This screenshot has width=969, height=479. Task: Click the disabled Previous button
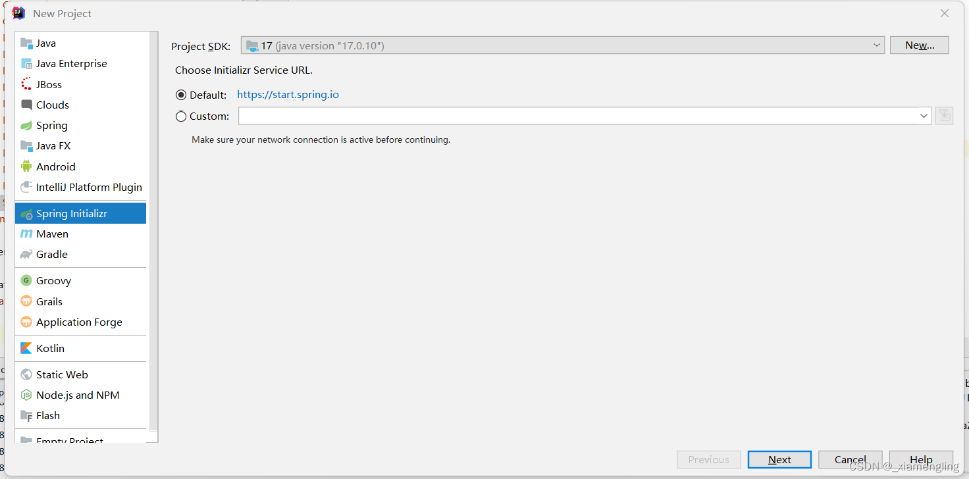pos(709,459)
